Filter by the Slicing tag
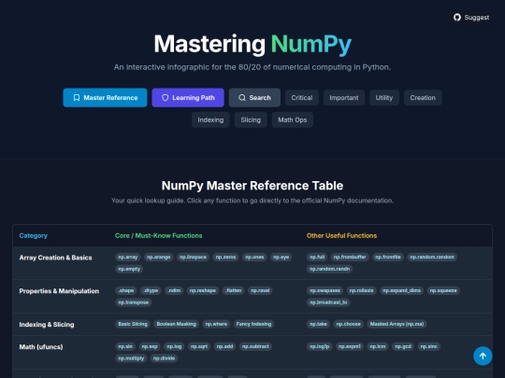This screenshot has width=505, height=378. click(x=251, y=119)
